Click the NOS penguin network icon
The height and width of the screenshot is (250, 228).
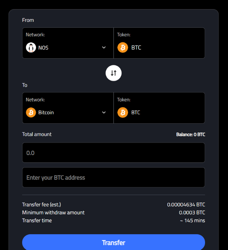click(x=31, y=48)
